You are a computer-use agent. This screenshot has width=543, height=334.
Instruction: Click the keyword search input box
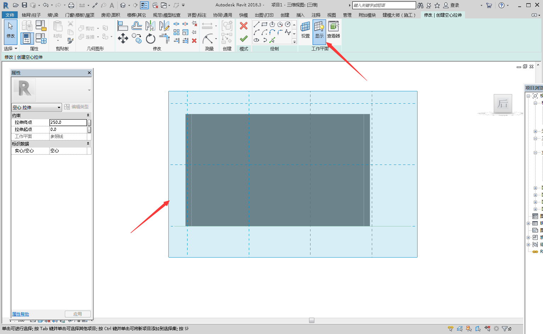click(384, 5)
